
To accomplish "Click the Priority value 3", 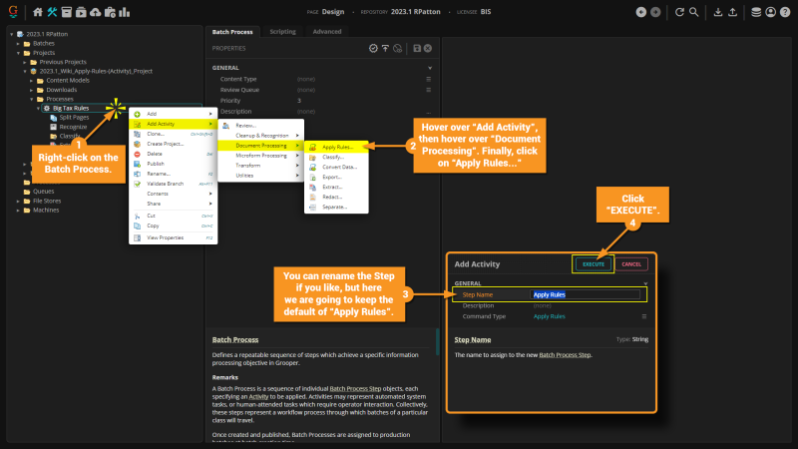I will [298, 101].
